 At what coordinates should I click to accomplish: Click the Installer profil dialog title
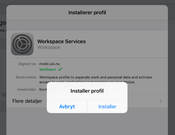pos(87,91)
